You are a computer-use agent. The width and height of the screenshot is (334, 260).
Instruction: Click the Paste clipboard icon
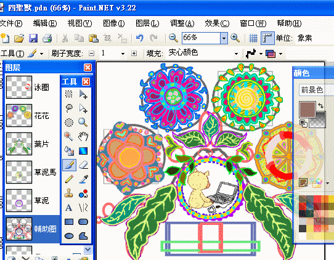click(93, 38)
